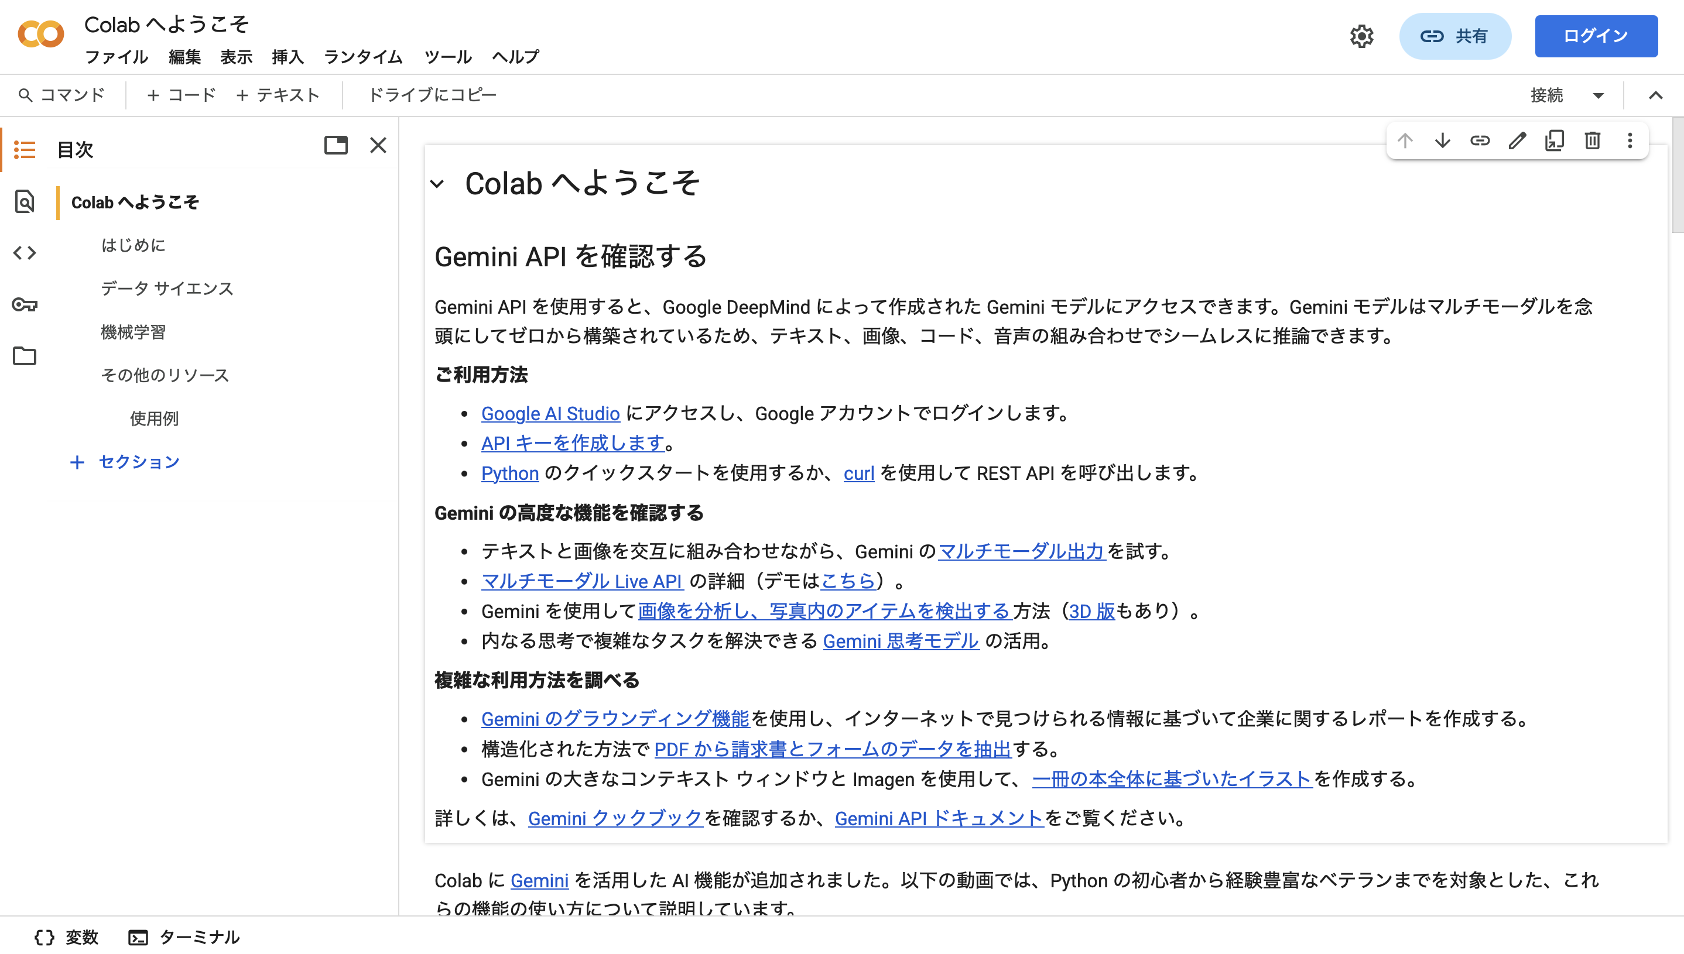The width and height of the screenshot is (1684, 954).
Task: Open the ランタイム menu
Action: (x=363, y=57)
